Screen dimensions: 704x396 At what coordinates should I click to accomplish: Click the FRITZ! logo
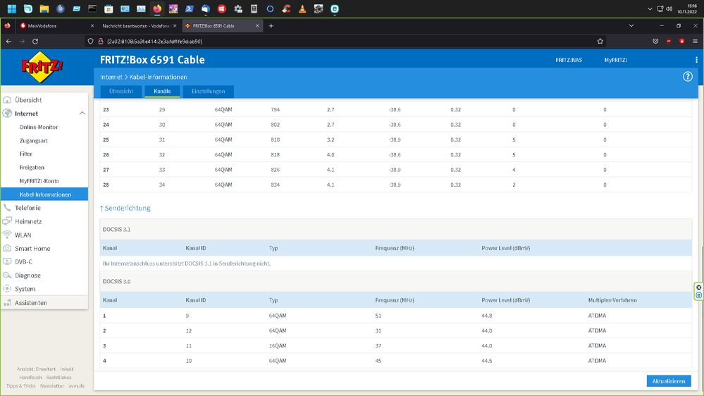(x=43, y=67)
